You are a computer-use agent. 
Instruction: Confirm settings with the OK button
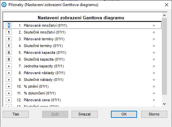(x=124, y=114)
